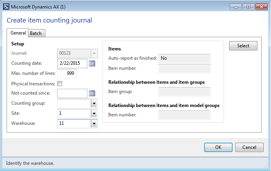Open the Site dropdown list

tap(94, 114)
